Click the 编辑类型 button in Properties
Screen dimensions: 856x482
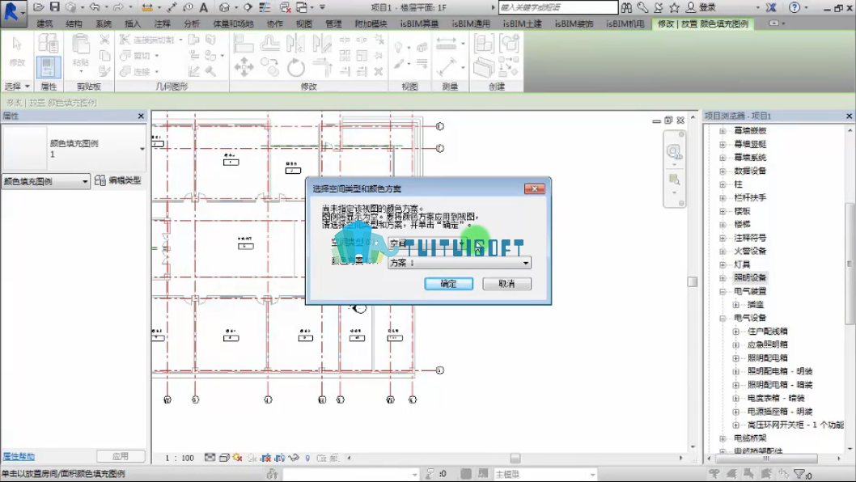[x=118, y=180]
